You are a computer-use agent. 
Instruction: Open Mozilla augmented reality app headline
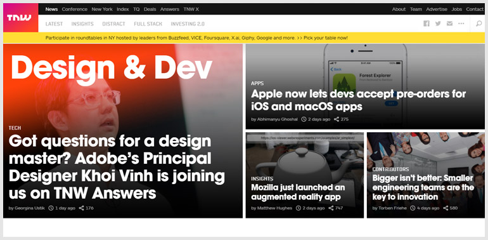298,192
